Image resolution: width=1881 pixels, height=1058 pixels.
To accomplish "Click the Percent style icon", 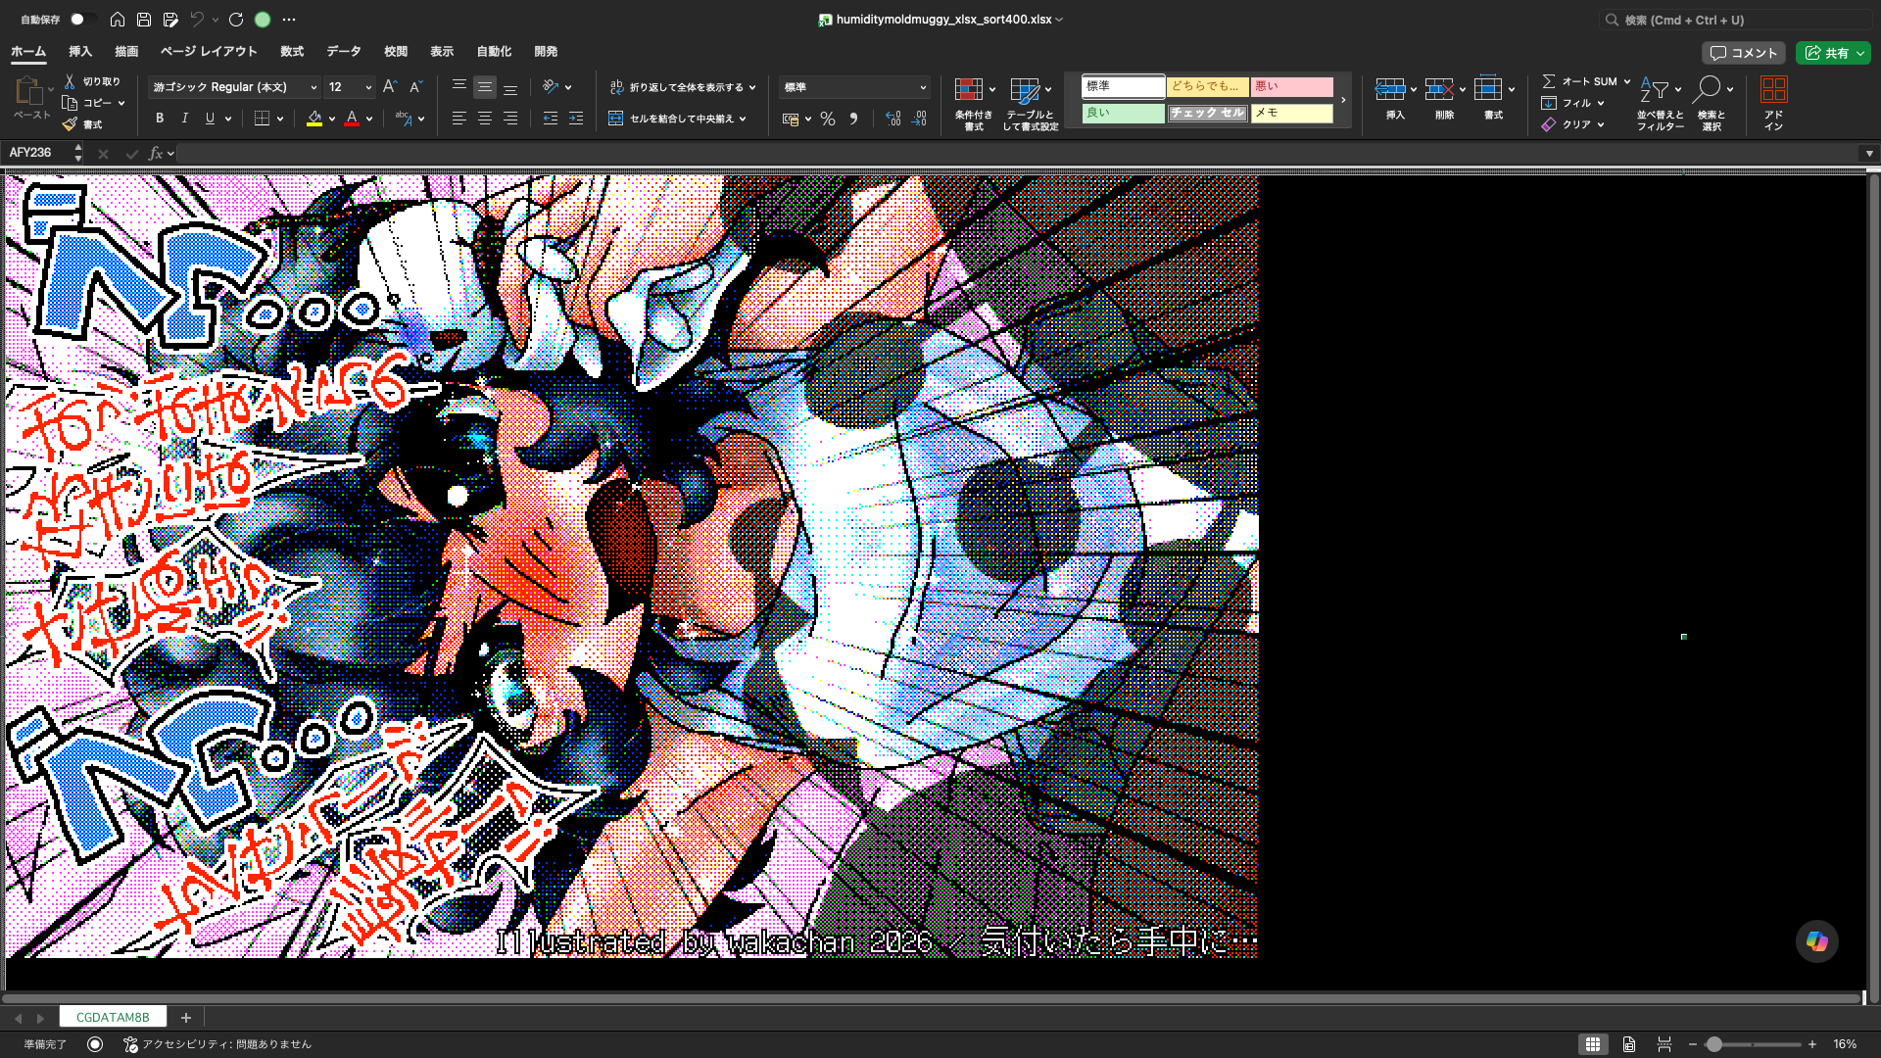I will click(828, 119).
